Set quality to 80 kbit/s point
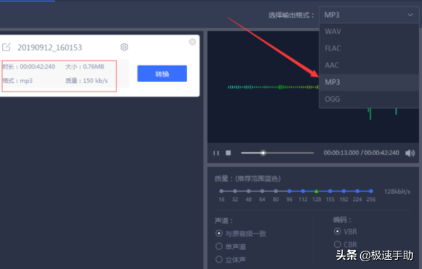Viewport: 422px width, 269px height. coord(276,191)
